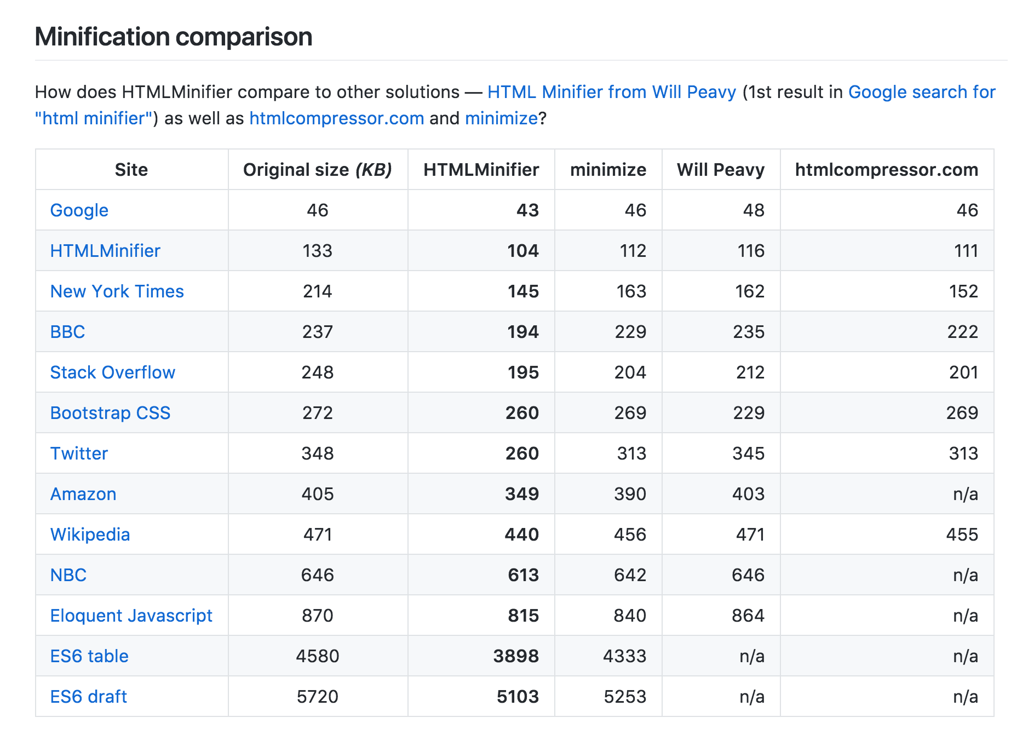Click the ES6 draft link
This screenshot has width=1034, height=746.
click(89, 697)
